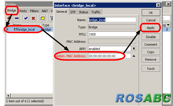173x106 pixels.
Task: Select the General tab in Interface dialog
Action: click(62, 12)
